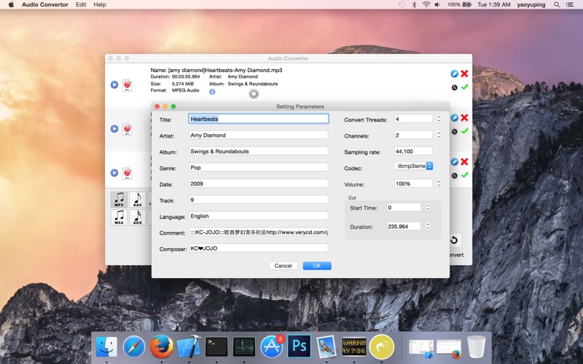The height and width of the screenshot is (364, 583).
Task: Adjust the Duration stepper arrows
Action: (x=428, y=226)
